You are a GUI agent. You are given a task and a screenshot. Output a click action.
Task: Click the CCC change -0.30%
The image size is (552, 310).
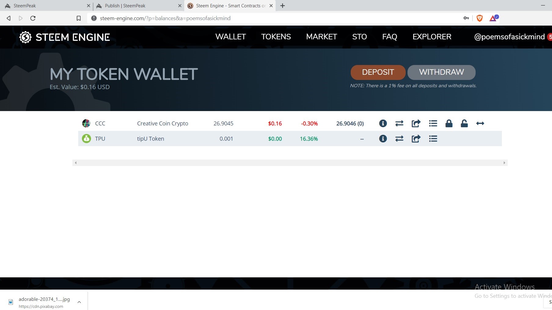click(309, 124)
